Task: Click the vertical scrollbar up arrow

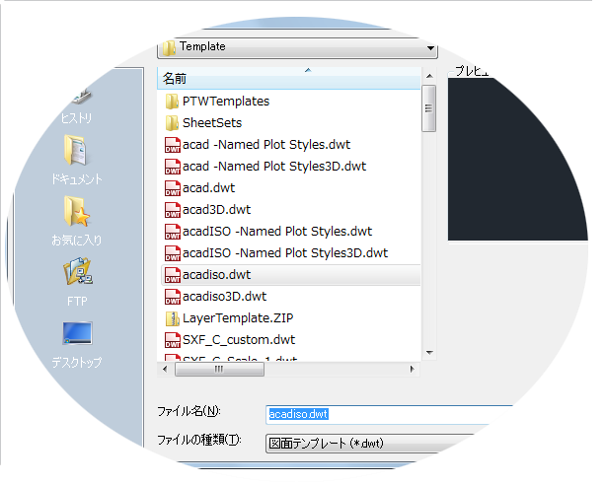Action: coord(429,76)
